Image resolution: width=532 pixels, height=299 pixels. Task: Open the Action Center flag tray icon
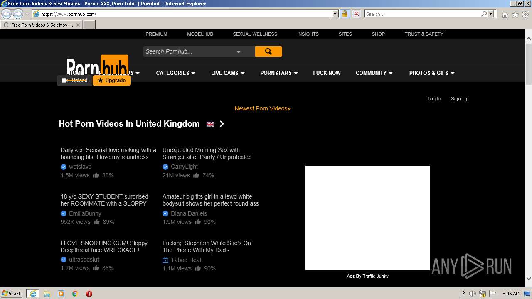493,294
